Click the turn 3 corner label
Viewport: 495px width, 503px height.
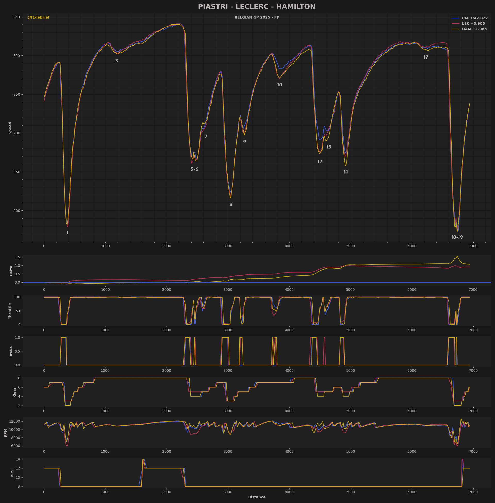[x=117, y=61]
